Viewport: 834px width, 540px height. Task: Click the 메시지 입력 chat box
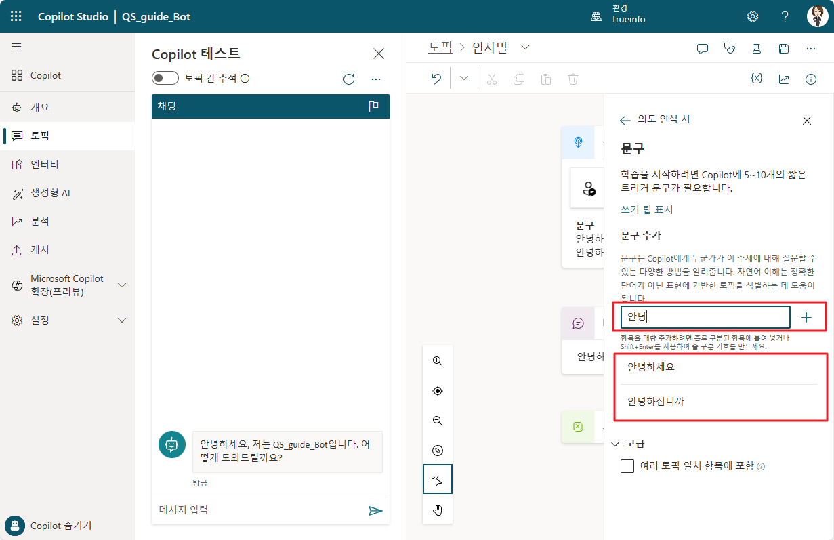[x=257, y=510]
